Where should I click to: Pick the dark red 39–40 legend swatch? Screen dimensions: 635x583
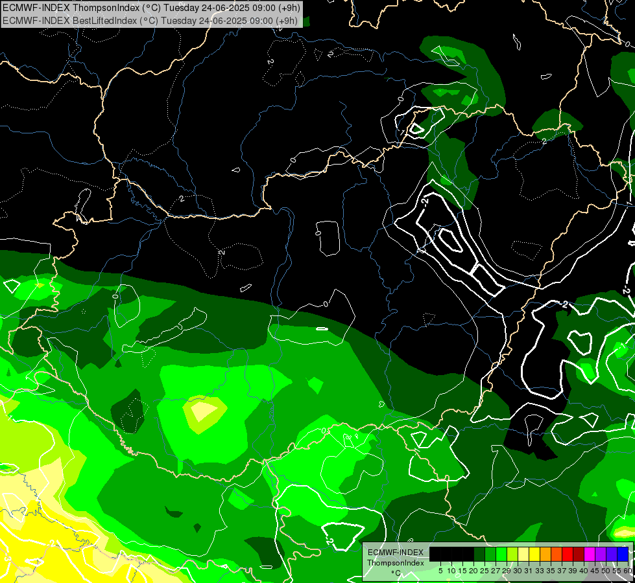point(579,554)
